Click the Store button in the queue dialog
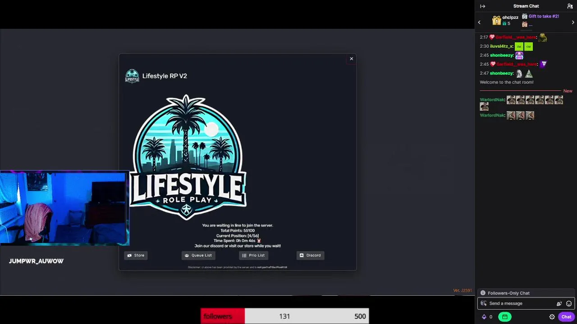 pyautogui.click(x=136, y=255)
